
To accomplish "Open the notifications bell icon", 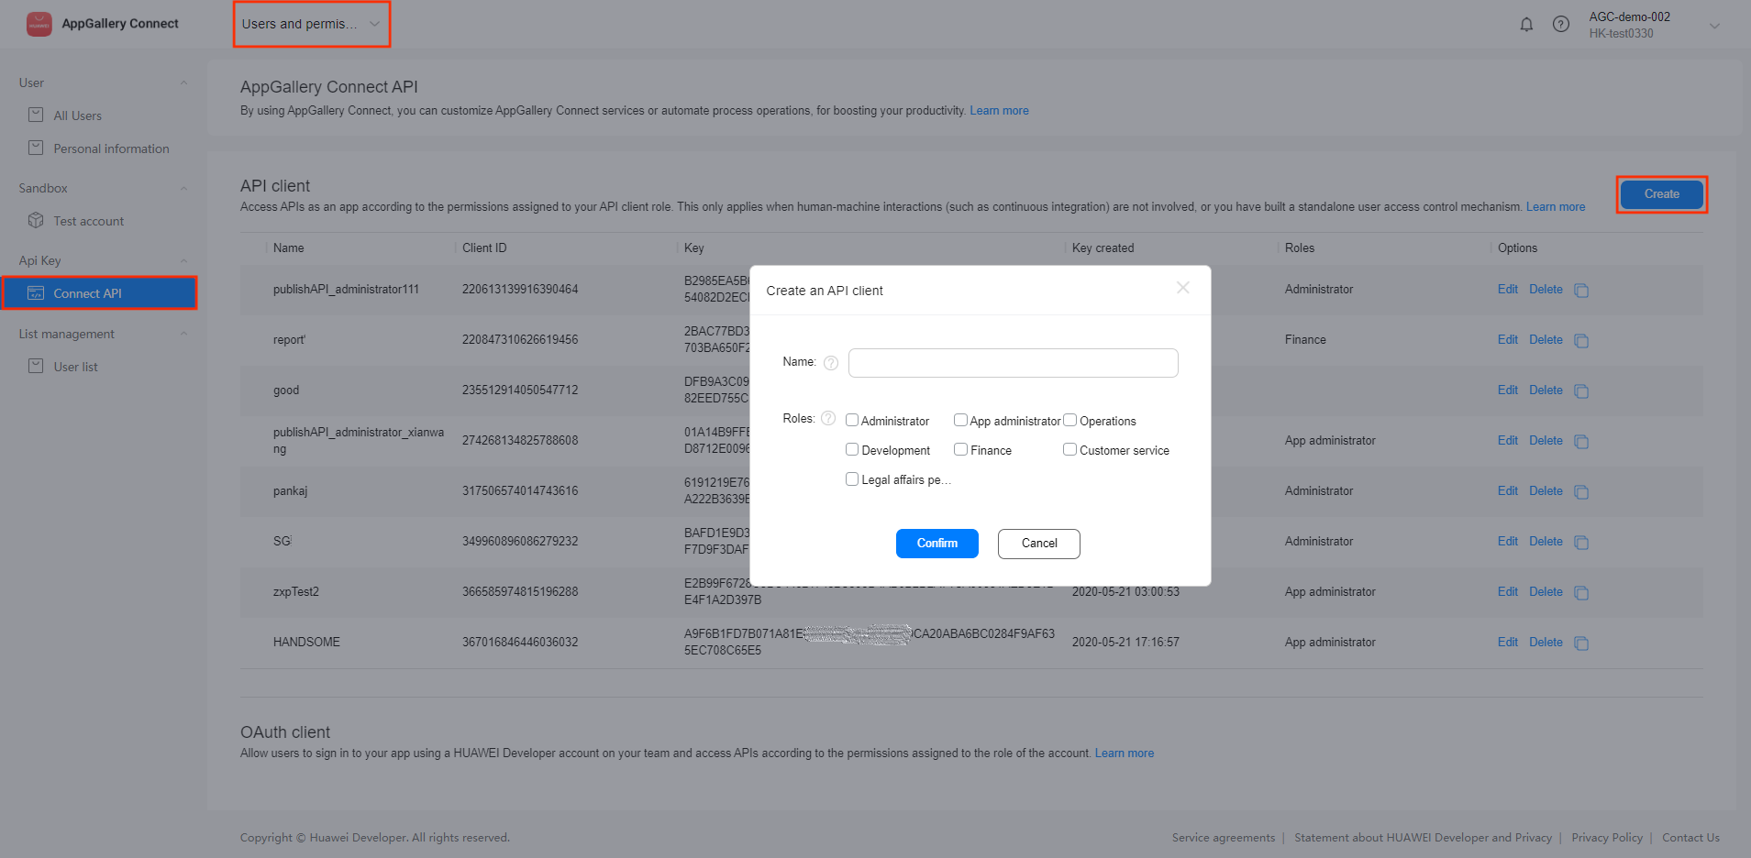I will (1526, 25).
